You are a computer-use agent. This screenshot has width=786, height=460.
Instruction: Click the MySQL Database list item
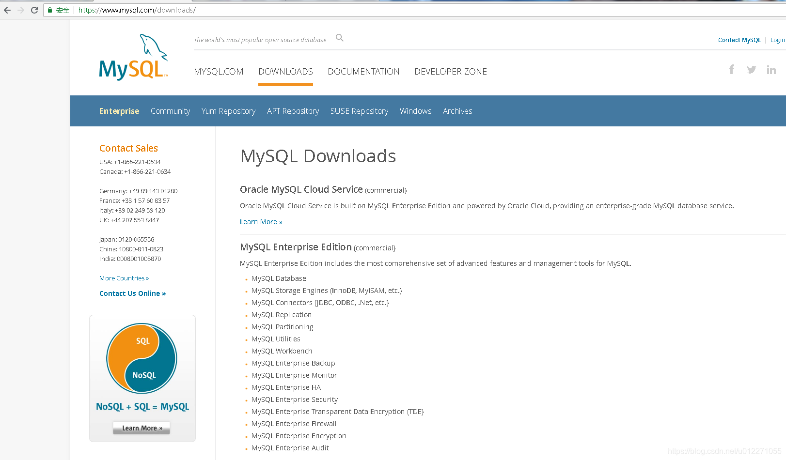pyautogui.click(x=279, y=278)
